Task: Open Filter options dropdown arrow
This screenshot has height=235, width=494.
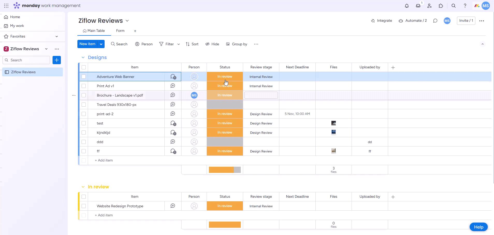Action: [179, 44]
